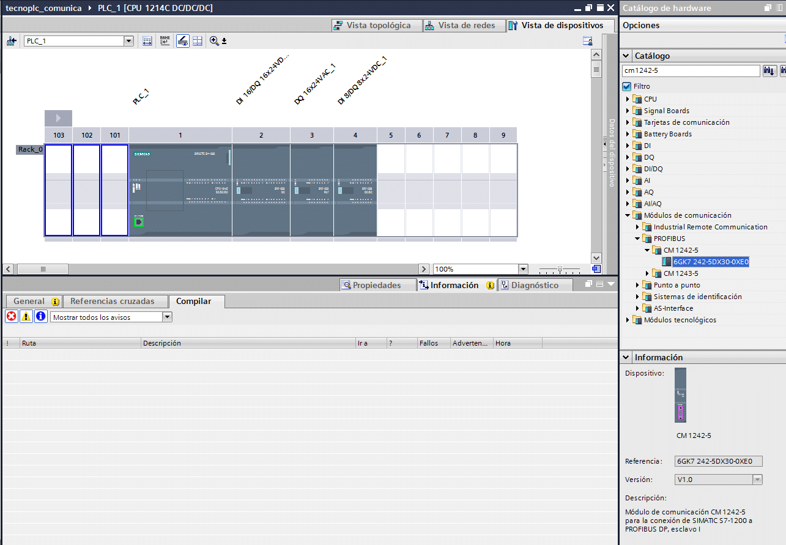The width and height of the screenshot is (786, 545).
Task: Open the Versión V1.0 dropdown
Action: 758,480
